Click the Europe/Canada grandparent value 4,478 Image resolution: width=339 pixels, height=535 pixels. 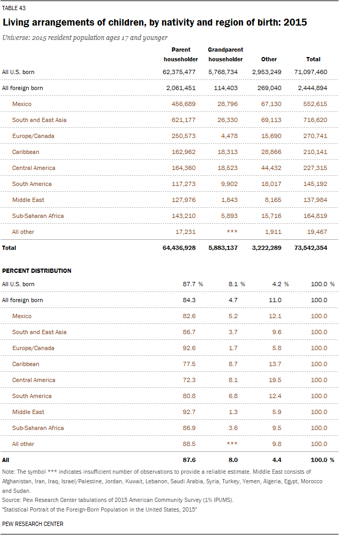pos(229,136)
